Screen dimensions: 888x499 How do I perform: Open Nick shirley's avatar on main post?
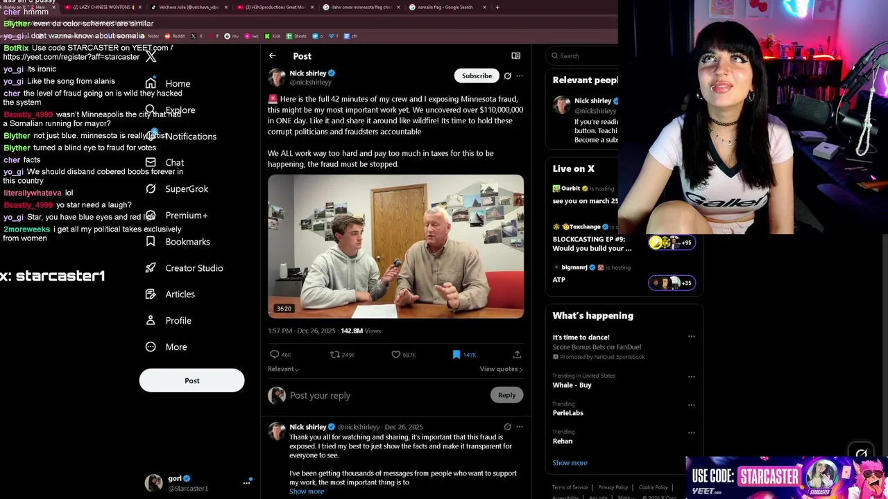[x=277, y=77]
